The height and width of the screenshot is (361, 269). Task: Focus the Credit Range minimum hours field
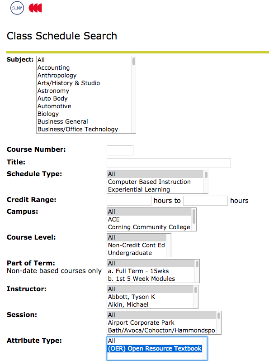click(129, 201)
